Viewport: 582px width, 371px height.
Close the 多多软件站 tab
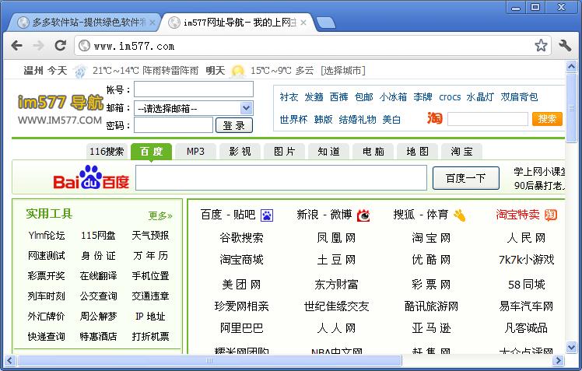pos(153,23)
